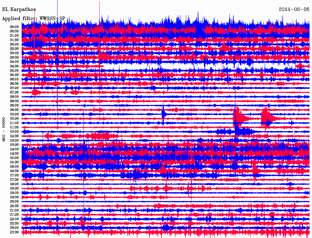Select the 11:00 time label
Screen dimensions: 312x238
(x=14, y=123)
